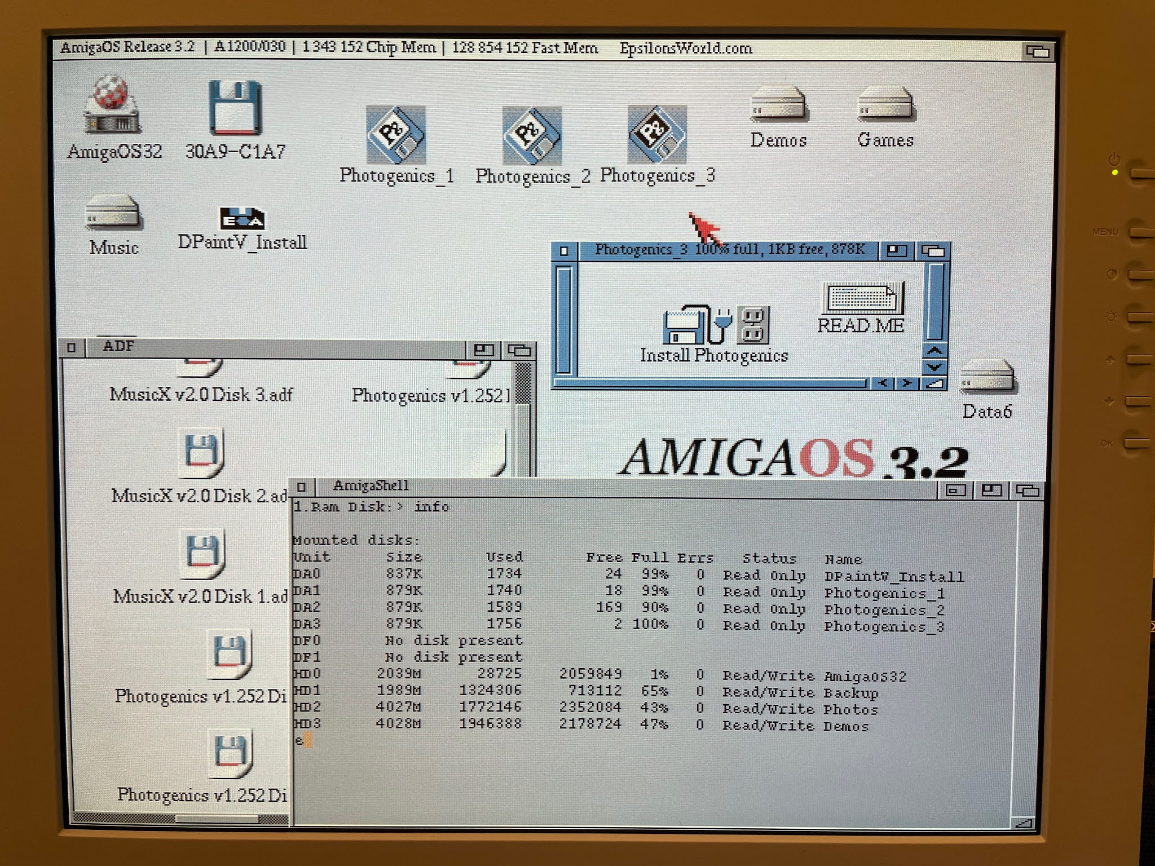Click '1 343 152 Chip Mem' text
1155x866 pixels.
[369, 47]
